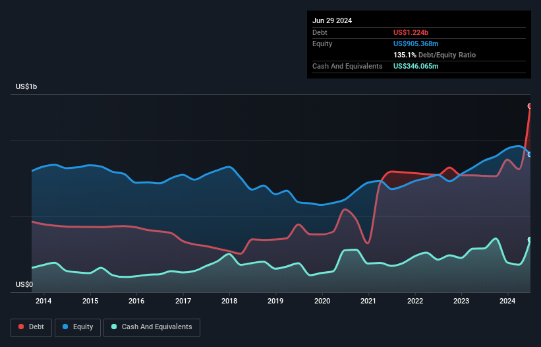Click the 2016 x-axis label
Viewport: 541px width, 347px height.
136,301
